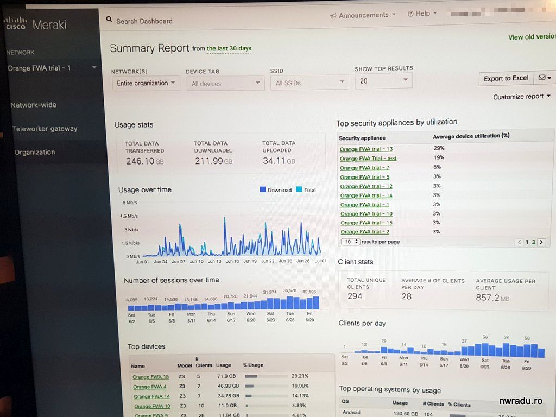Open the Device Tag All devices dropdown
The width and height of the screenshot is (556, 417).
click(225, 83)
